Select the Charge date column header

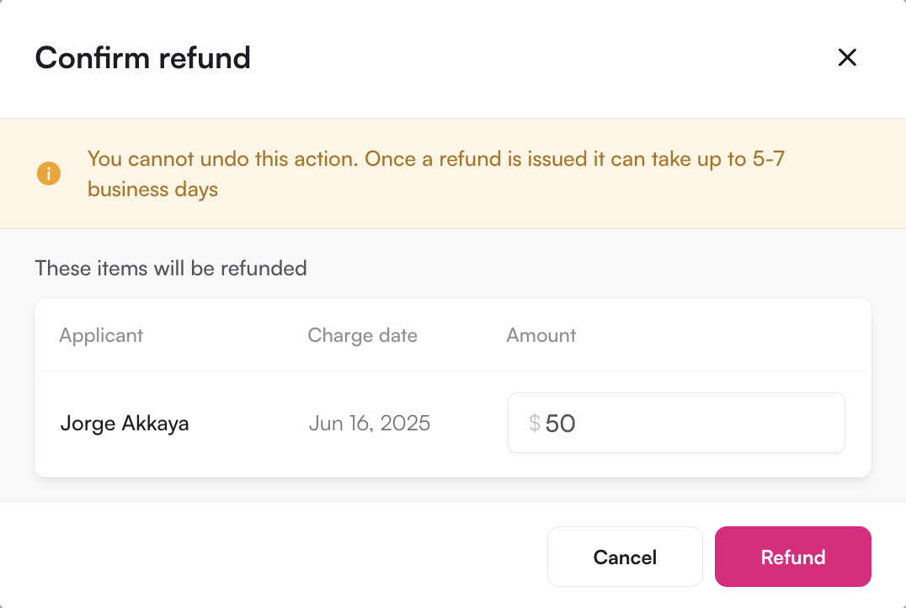click(x=362, y=335)
